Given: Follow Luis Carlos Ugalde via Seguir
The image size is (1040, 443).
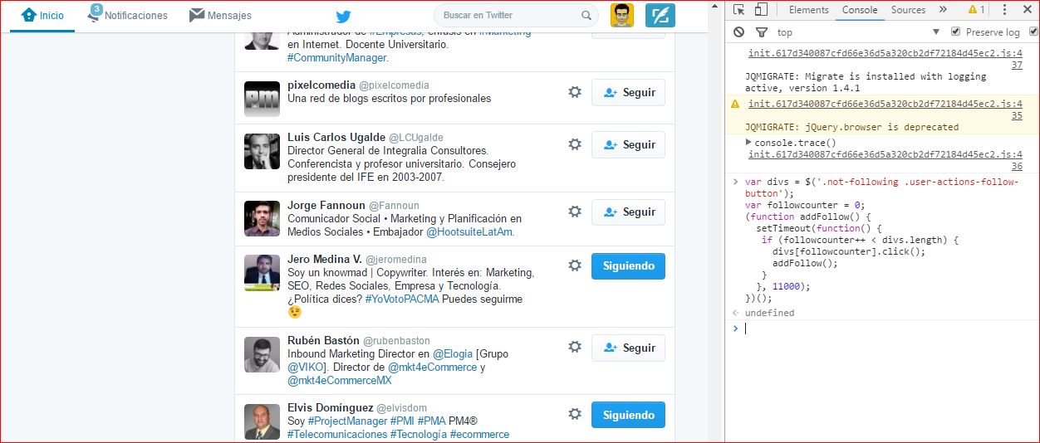Looking at the screenshot, I should point(628,144).
